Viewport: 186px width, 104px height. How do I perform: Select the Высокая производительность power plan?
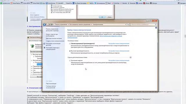point(70,51)
